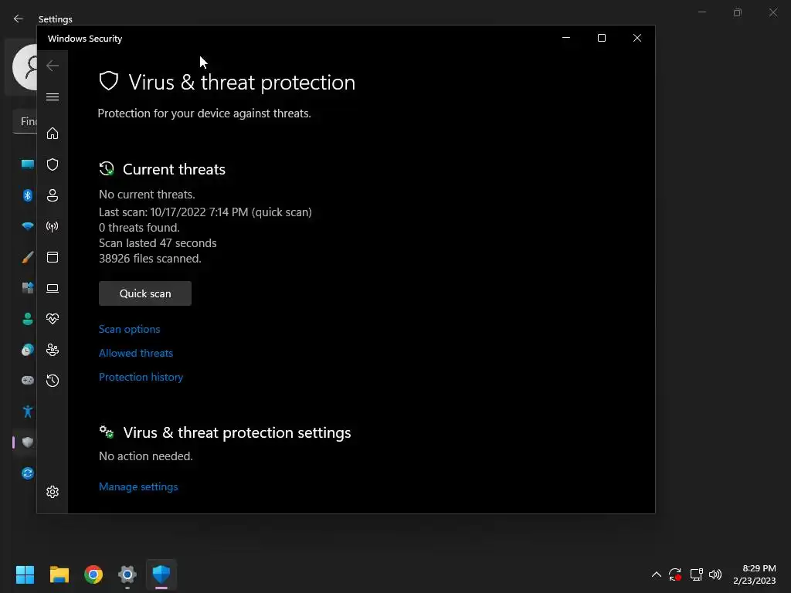
Task: Select System icon in Settings sidebar
Action: [x=27, y=164]
